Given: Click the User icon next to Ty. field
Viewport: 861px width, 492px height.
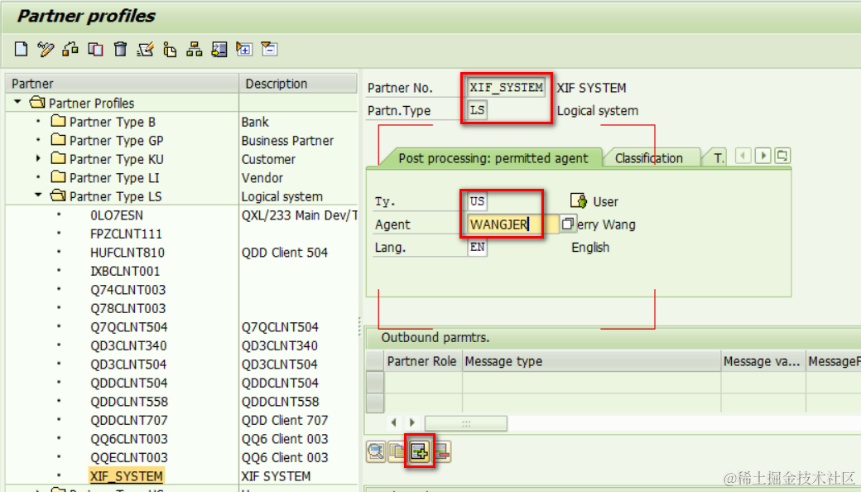Looking at the screenshot, I should tap(578, 201).
